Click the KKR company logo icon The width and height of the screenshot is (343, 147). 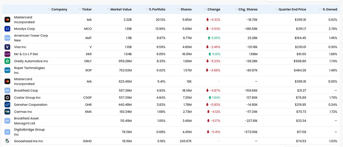[7, 54]
